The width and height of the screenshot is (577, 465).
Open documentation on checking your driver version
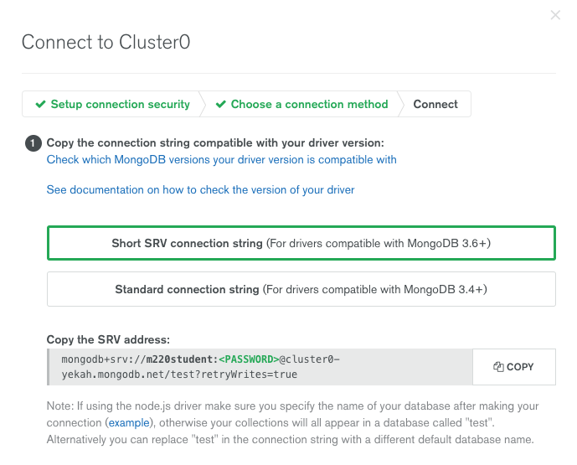pos(200,190)
